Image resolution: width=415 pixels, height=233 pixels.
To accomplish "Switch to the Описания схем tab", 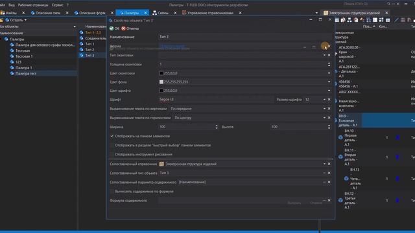I will (45, 13).
